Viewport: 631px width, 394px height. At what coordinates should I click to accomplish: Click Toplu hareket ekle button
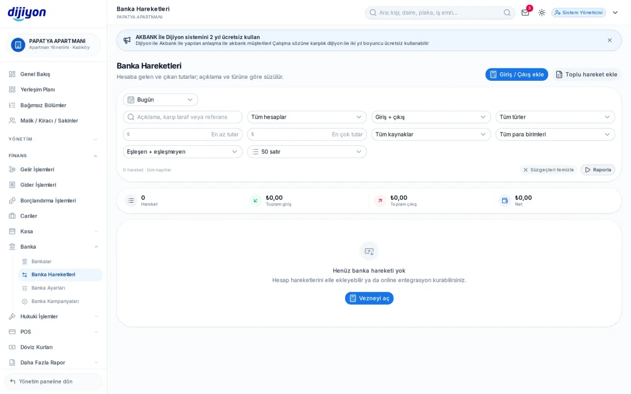587,74
